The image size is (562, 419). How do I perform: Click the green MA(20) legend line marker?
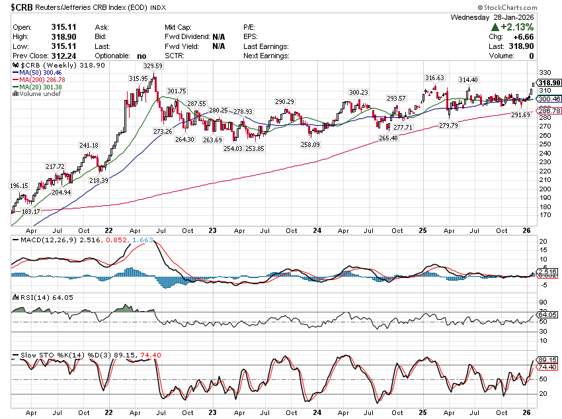(x=15, y=87)
